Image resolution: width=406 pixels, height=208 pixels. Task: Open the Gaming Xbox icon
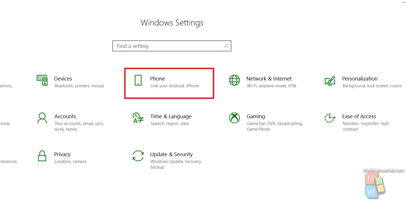(x=234, y=118)
